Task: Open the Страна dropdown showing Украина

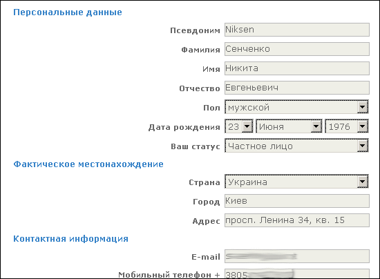Action: (296, 182)
